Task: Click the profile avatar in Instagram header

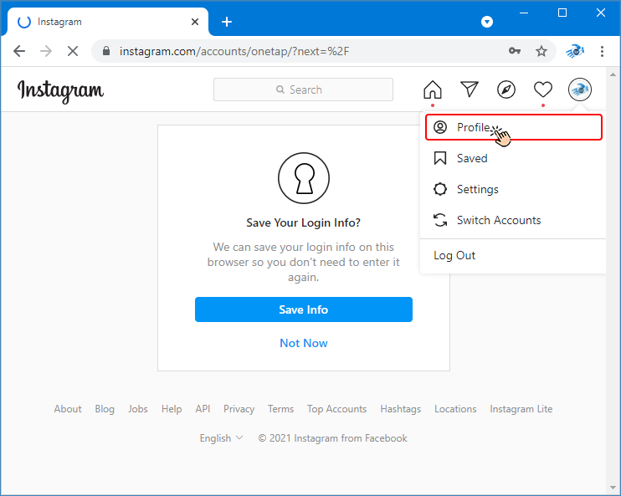Action: pyautogui.click(x=580, y=89)
